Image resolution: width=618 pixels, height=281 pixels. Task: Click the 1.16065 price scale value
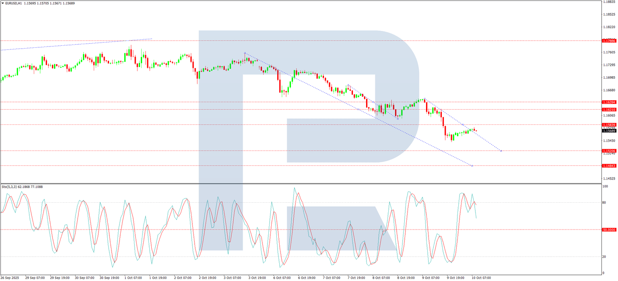(609, 116)
